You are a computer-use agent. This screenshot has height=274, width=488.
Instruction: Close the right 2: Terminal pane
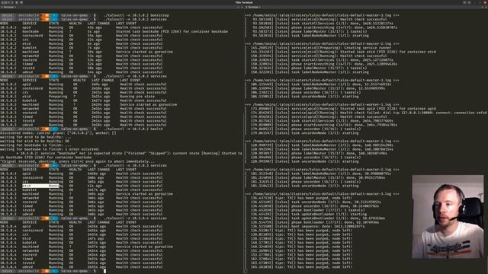point(486,7)
